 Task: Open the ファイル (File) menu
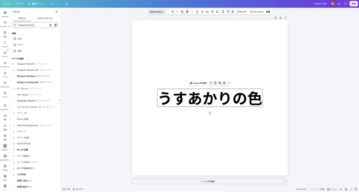click(7, 3)
